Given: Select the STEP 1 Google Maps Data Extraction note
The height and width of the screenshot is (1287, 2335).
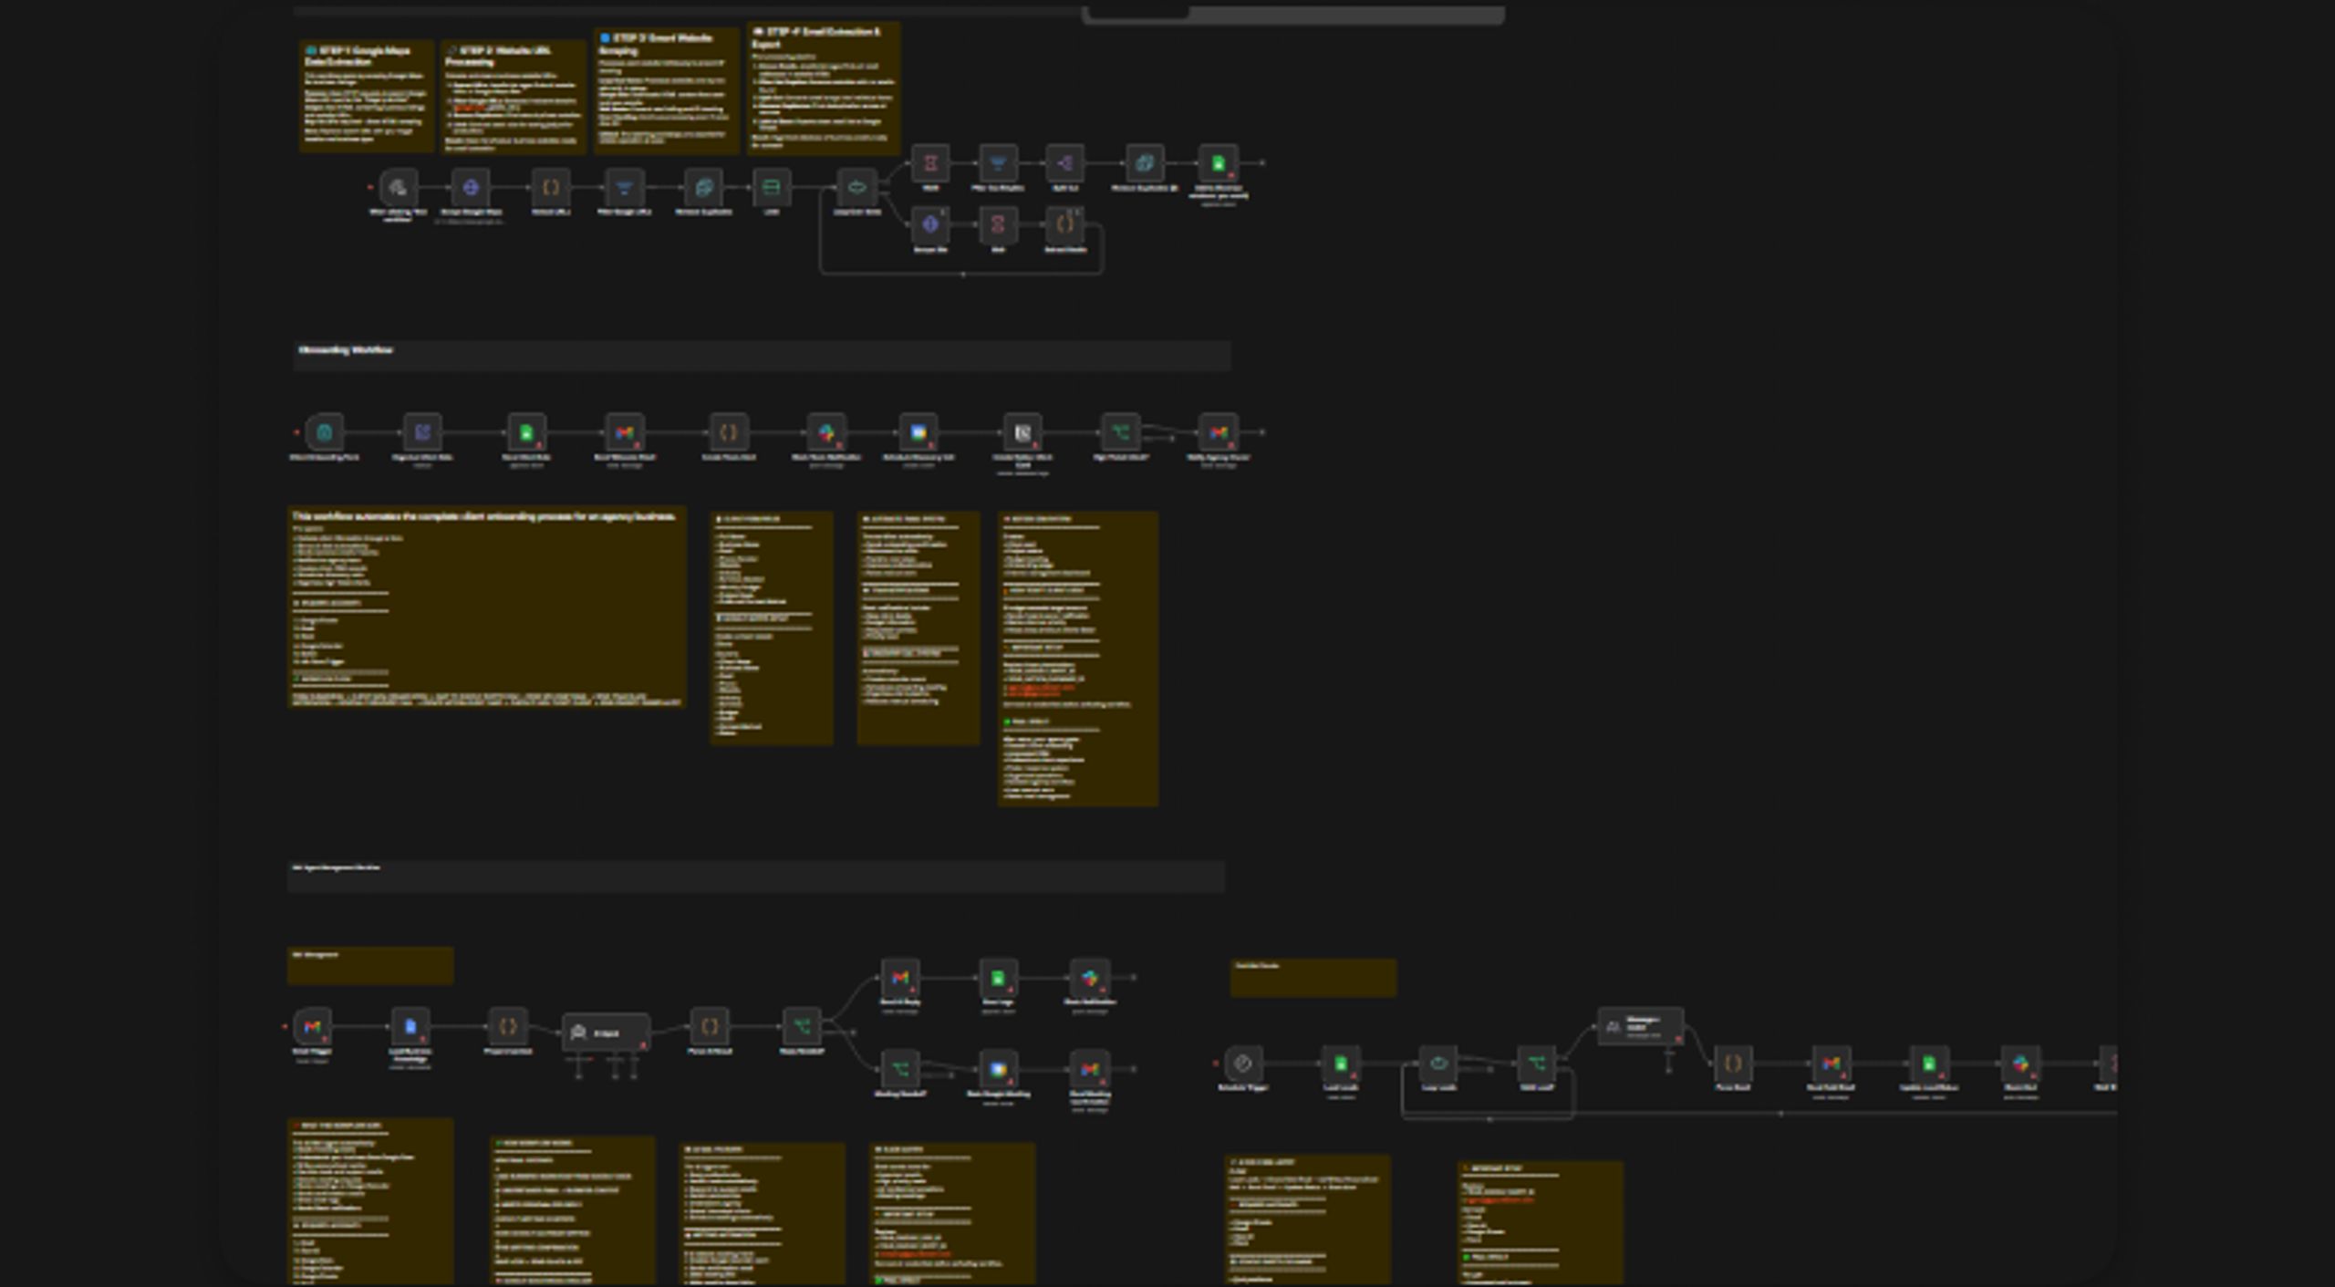Looking at the screenshot, I should tap(367, 96).
